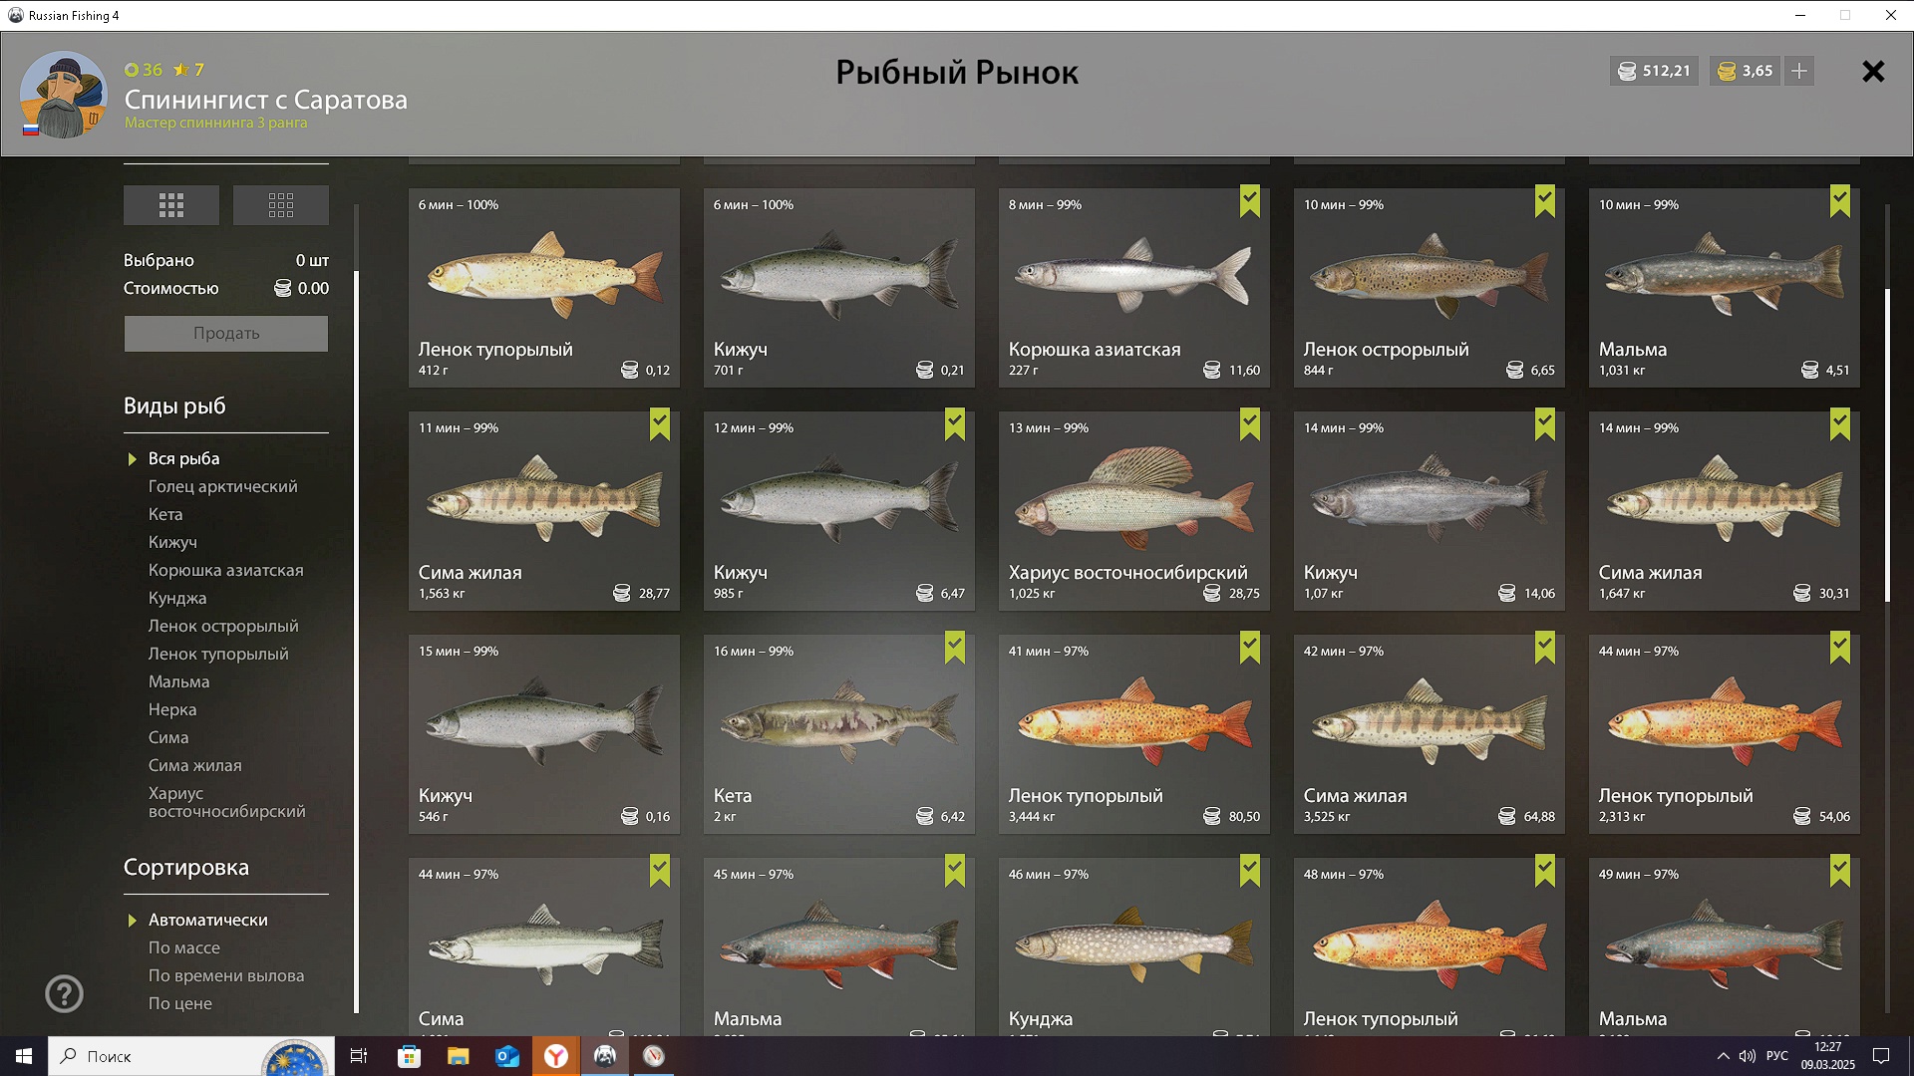Screen dimensions: 1914x1076
Task: Filter by Кунджа species
Action: pyautogui.click(x=177, y=598)
